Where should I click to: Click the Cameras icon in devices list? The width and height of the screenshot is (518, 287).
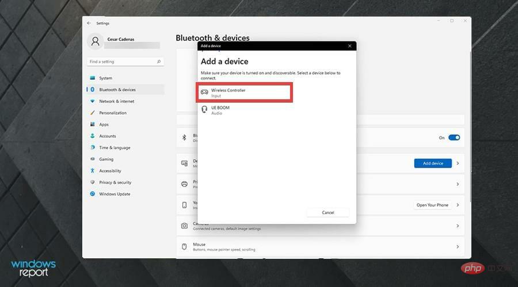[x=184, y=226]
